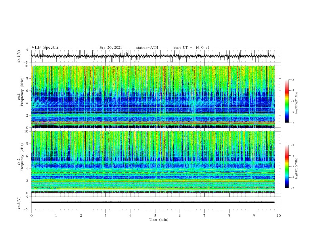Viewport: 314px width, 242px height.
Task: Click the ch.1 spectrogram color scale bar
Action: pos(287,101)
